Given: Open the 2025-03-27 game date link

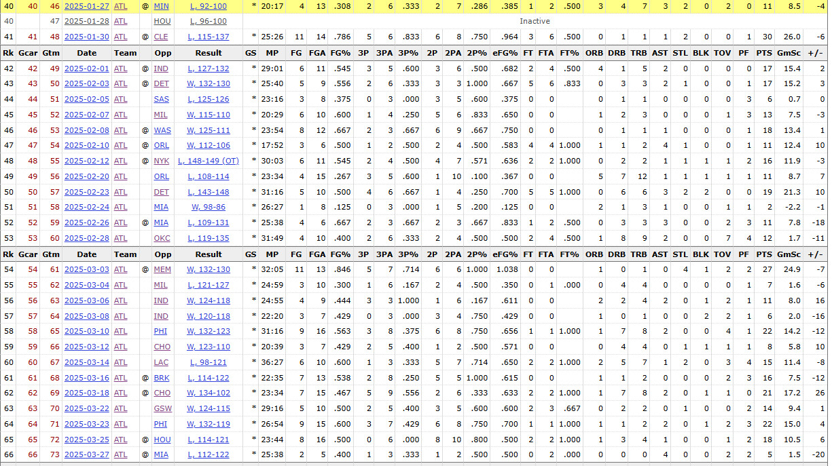Looking at the screenshot, I should [x=86, y=454].
